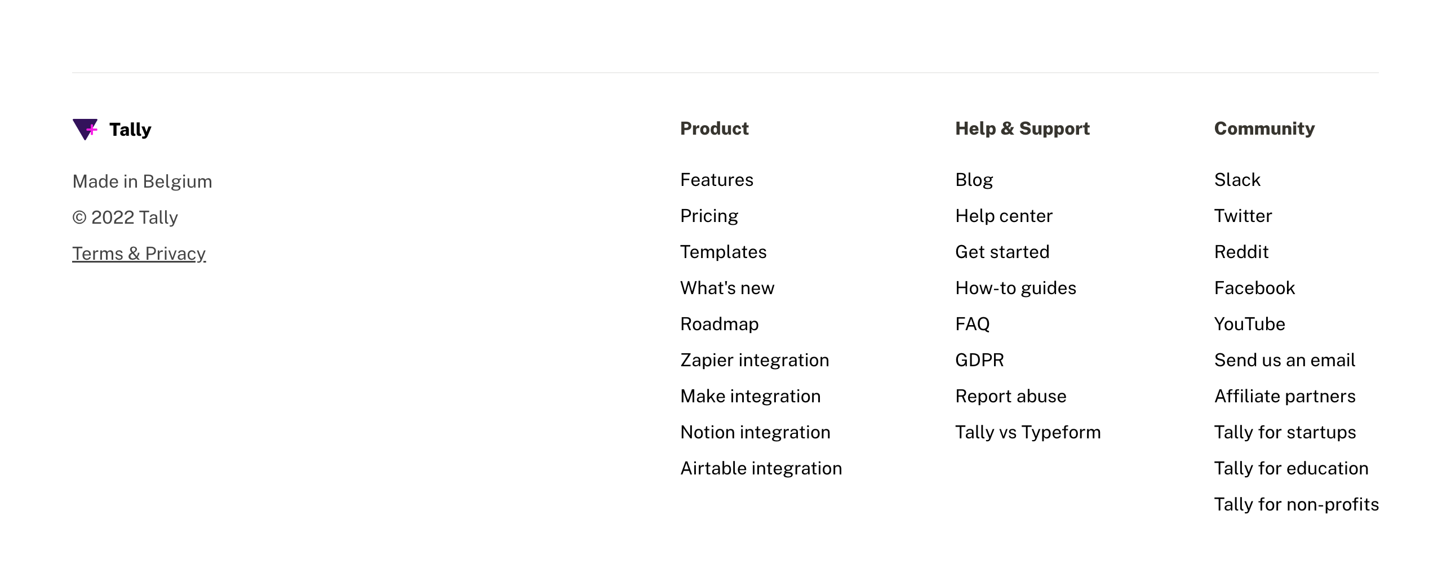Open the How-to guides link
This screenshot has height=586, width=1451.
(1015, 288)
